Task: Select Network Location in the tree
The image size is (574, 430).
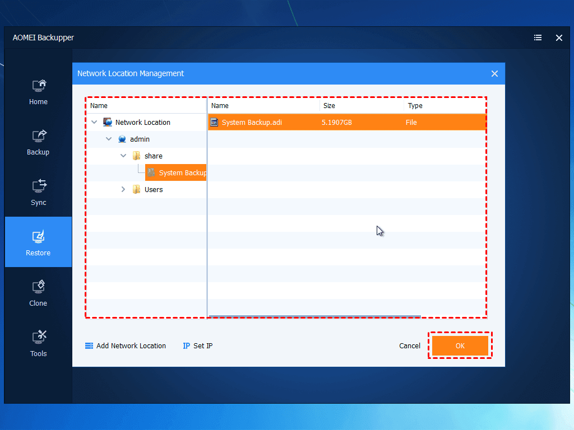Action: click(143, 123)
